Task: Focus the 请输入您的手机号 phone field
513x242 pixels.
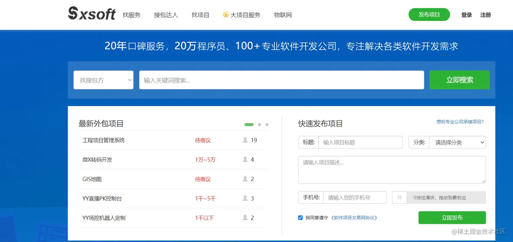Action: 355,197
